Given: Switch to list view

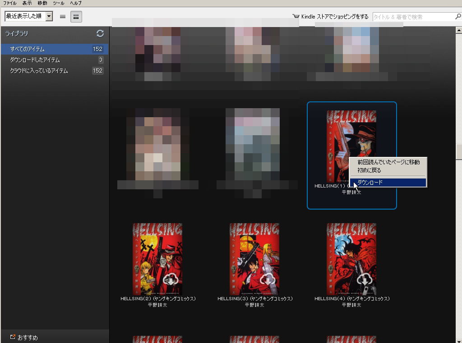Looking at the screenshot, I should tap(62, 17).
